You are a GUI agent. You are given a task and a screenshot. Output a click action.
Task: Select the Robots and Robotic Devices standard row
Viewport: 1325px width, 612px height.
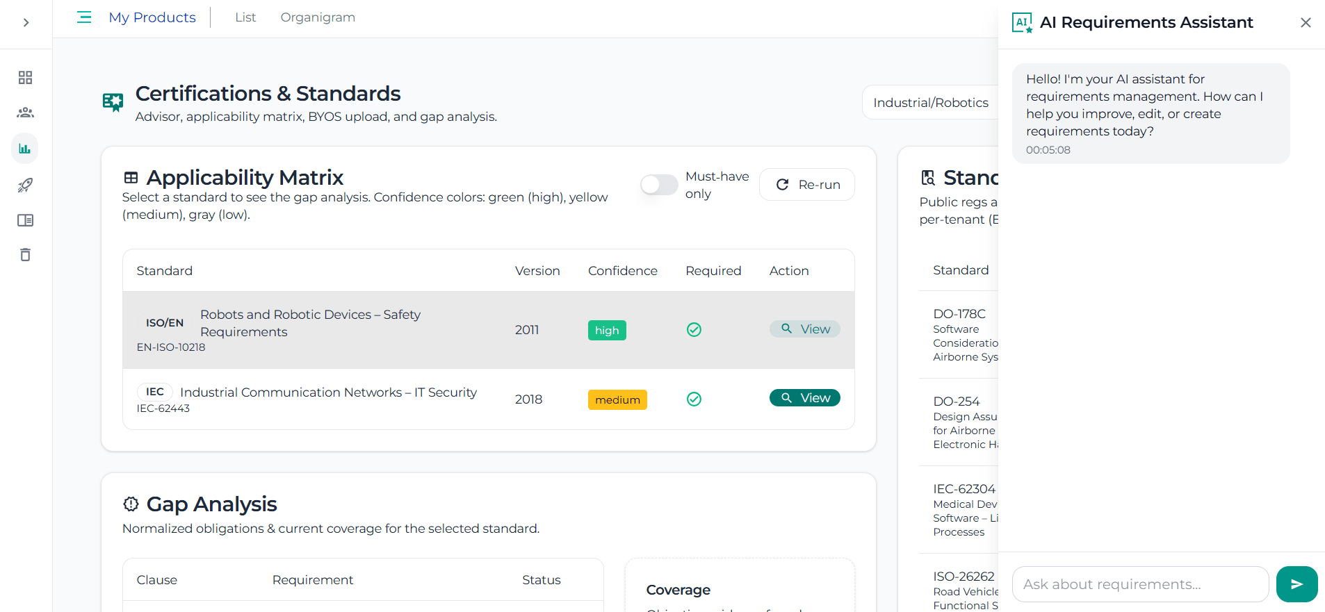click(x=310, y=323)
